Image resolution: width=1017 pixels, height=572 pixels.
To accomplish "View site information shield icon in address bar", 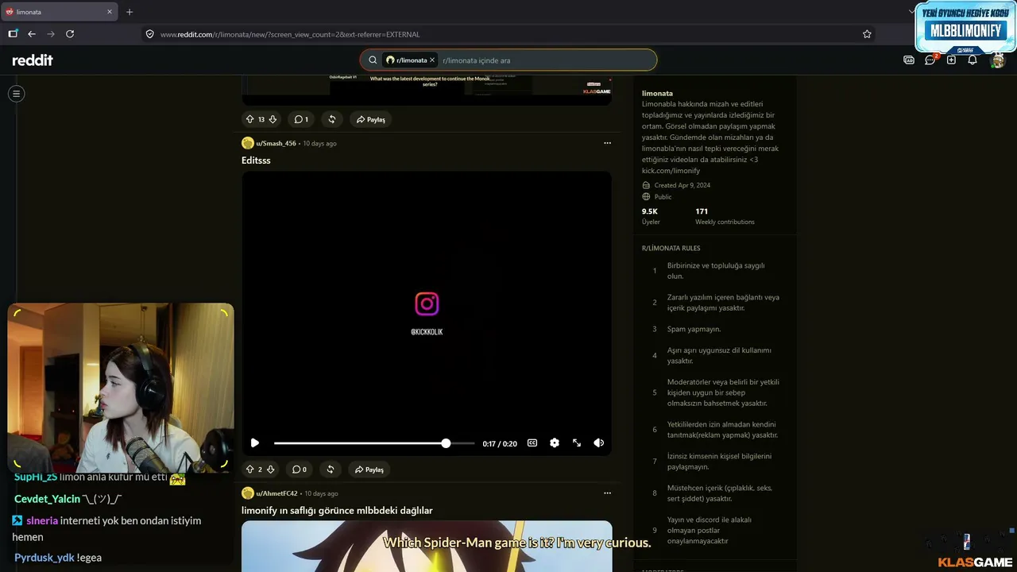I will 149,34.
